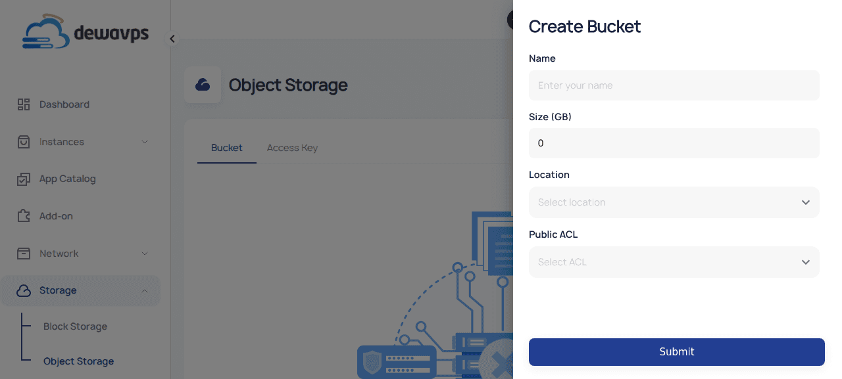842x379 pixels.
Task: Select Object Storage in the sidebar
Action: coord(80,361)
